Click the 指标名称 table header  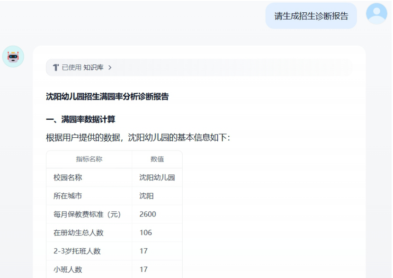click(89, 159)
